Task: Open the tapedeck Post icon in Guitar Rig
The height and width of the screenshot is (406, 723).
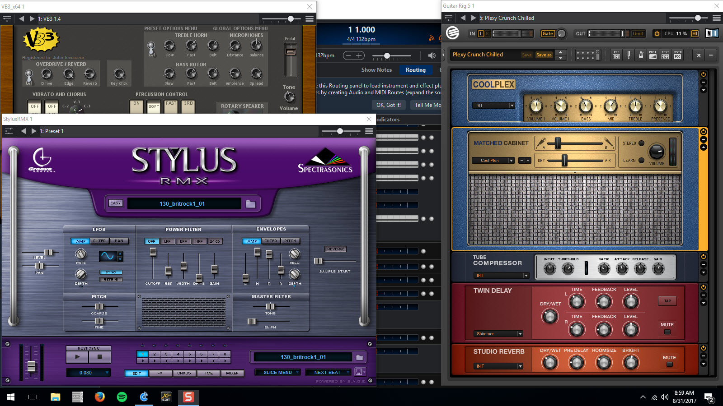Action: pos(665,55)
